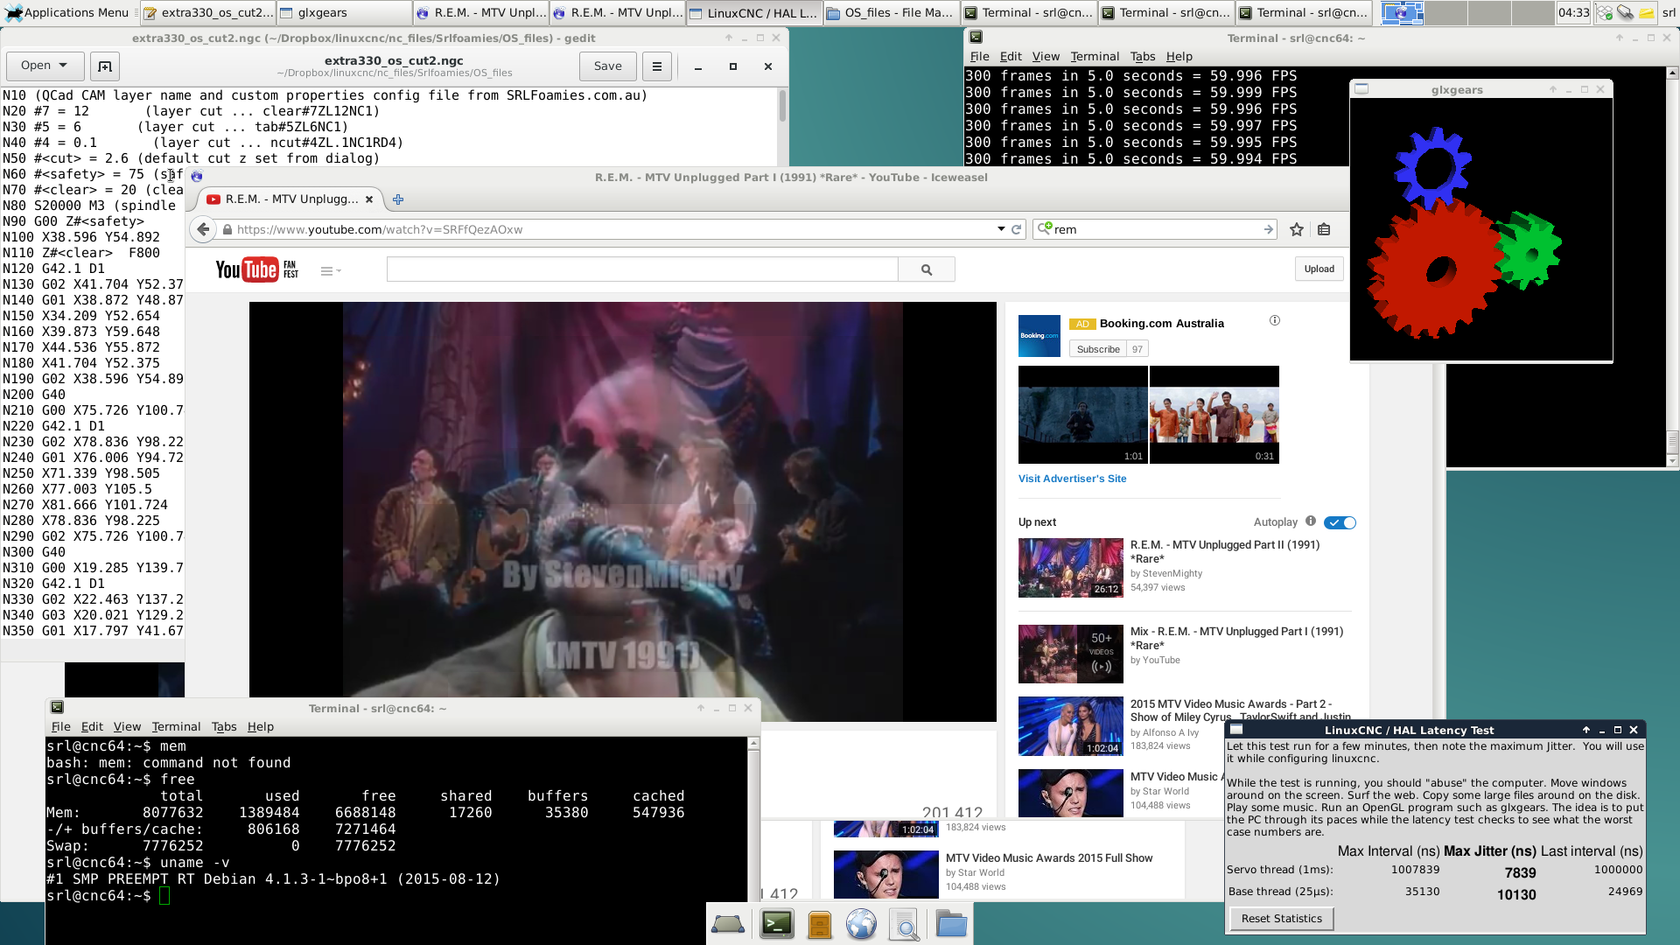Click the clock showing 04:33

click(1573, 12)
